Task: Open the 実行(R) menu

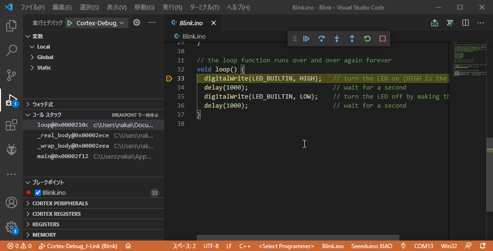Action: click(172, 7)
